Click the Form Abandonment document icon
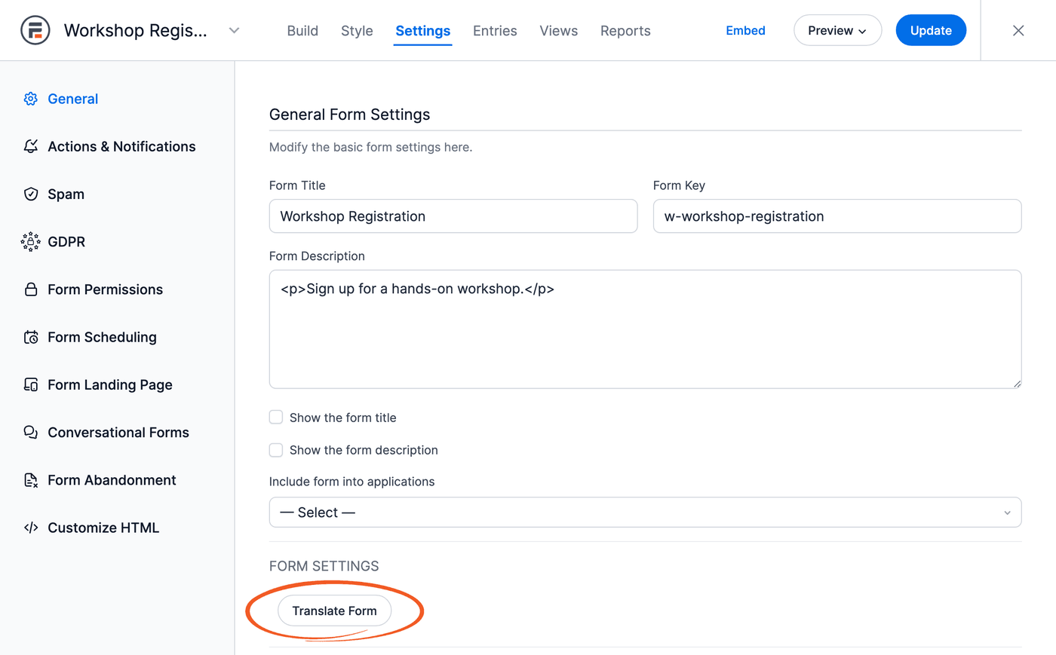 coord(31,480)
